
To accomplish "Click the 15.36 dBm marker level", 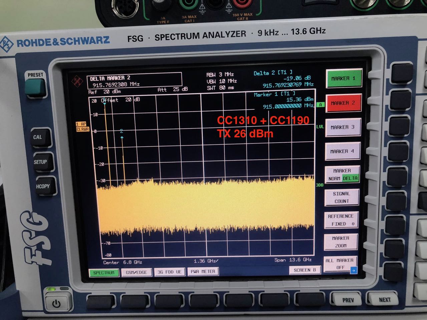I will click(300, 99).
